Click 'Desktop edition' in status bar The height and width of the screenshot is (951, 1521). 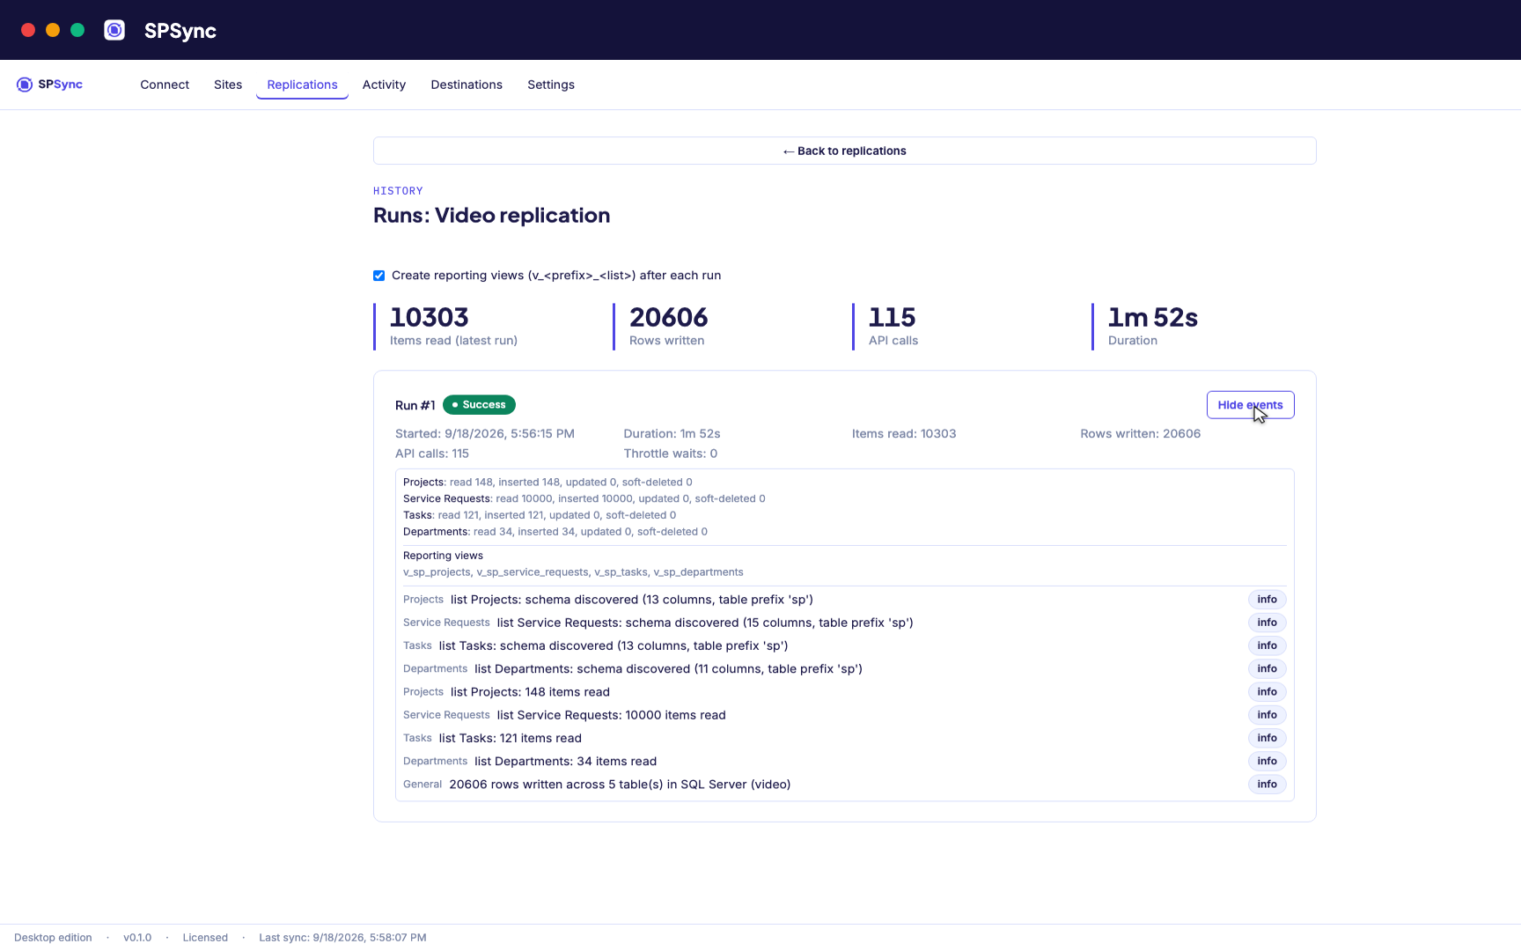point(53,938)
